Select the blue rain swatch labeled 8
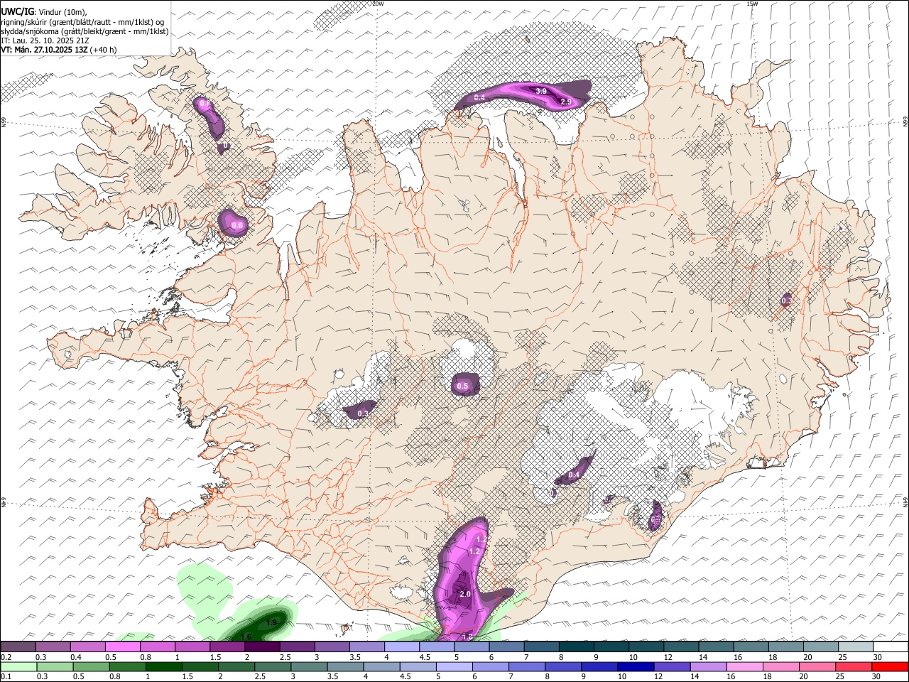Image resolution: width=909 pixels, height=682 pixels. point(563,666)
